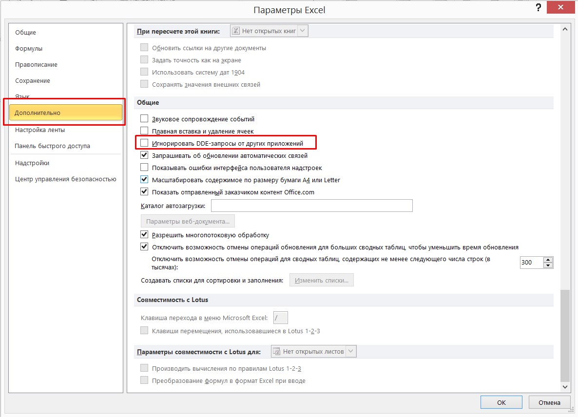The image size is (578, 417).
Task: Click Параметры совместимости с Lotus для label
Action: tap(199, 352)
